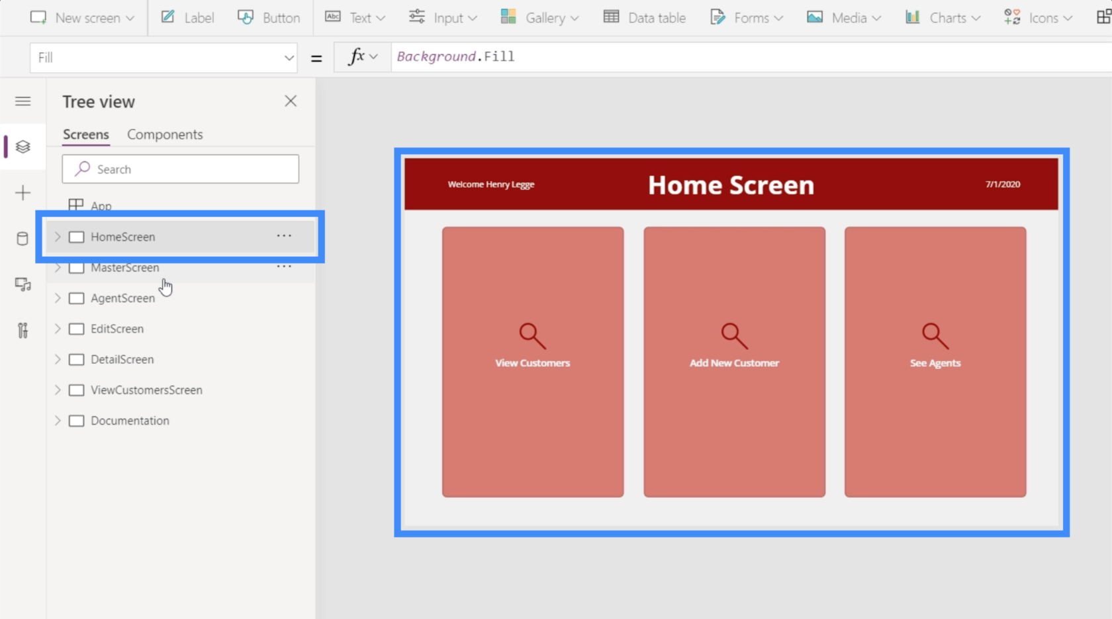1112x619 pixels.
Task: Open MasterScreen more options ellipsis
Action: pyautogui.click(x=284, y=267)
